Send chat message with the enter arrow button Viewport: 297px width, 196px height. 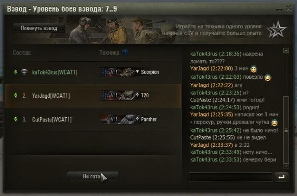click(281, 177)
